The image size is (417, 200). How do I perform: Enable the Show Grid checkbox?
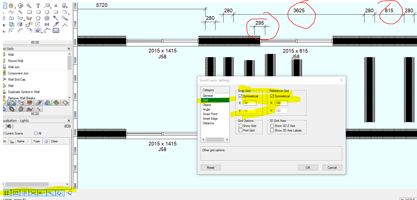click(x=241, y=126)
